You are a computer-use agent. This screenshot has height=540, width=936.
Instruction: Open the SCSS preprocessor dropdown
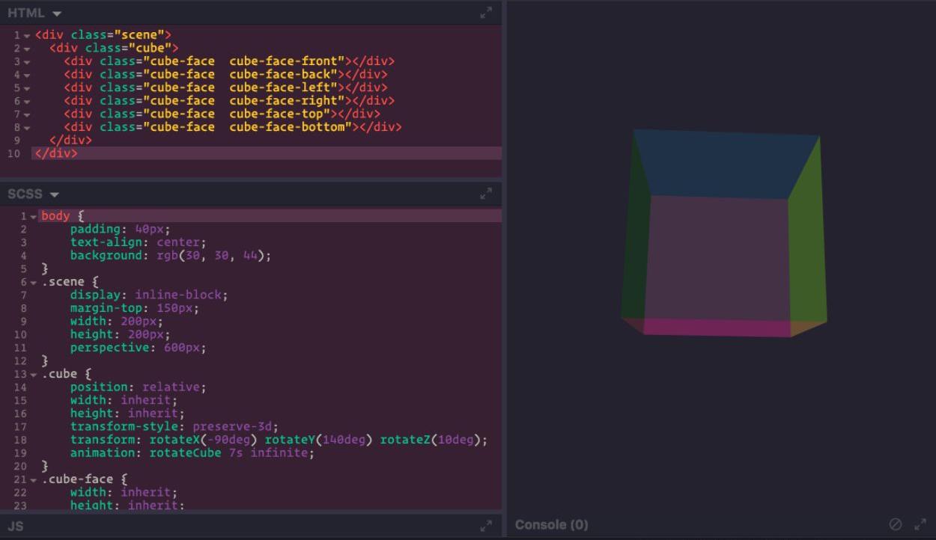pos(54,194)
